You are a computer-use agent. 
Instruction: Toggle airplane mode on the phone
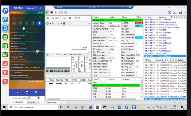(14, 23)
